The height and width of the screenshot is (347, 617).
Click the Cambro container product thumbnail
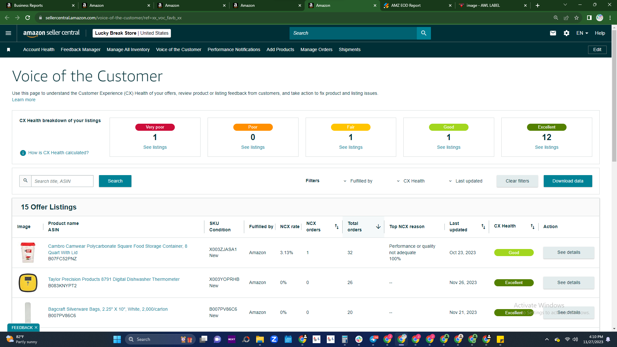(x=28, y=253)
